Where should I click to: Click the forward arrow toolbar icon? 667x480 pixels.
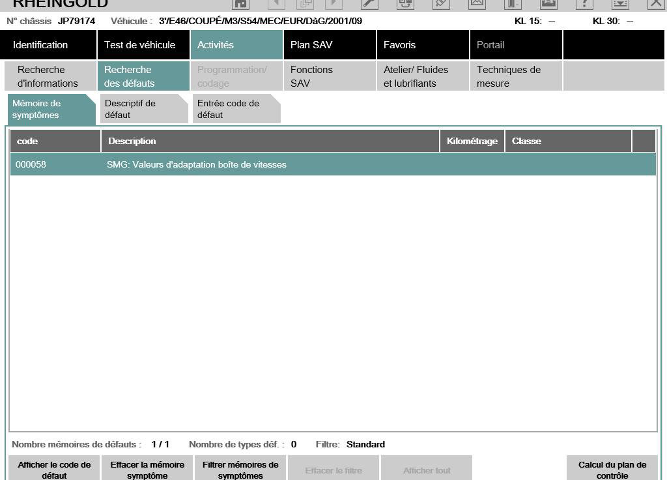[333, 4]
